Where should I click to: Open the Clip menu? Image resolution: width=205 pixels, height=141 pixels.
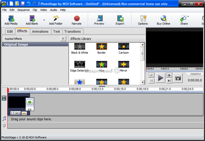[35, 10]
